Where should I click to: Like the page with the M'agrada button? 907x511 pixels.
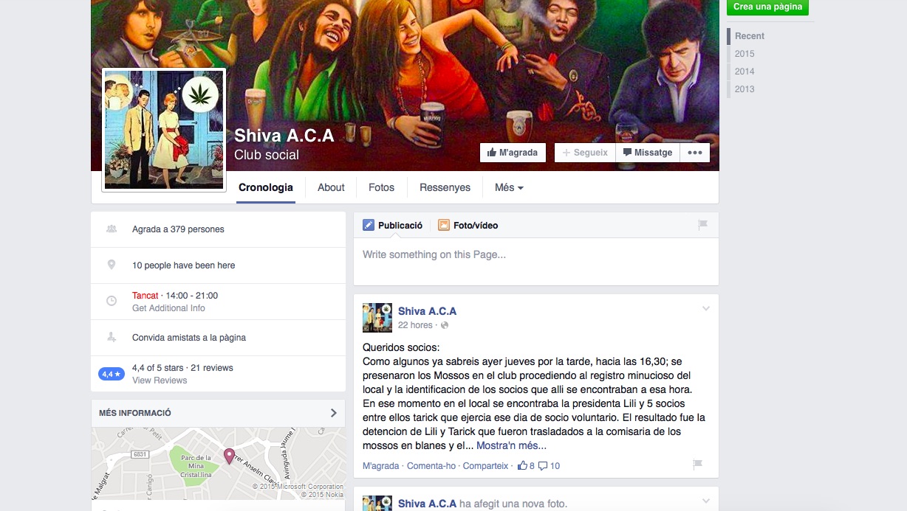point(513,153)
